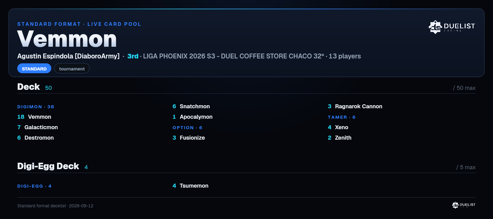Open the Fusionize option card

point(189,138)
